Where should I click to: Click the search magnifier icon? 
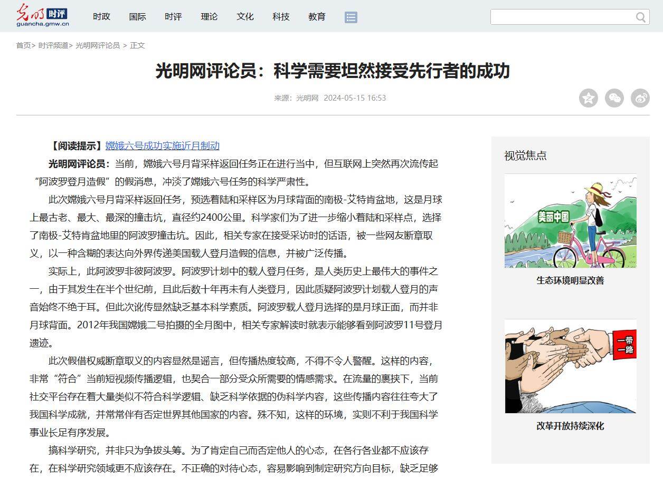(641, 17)
